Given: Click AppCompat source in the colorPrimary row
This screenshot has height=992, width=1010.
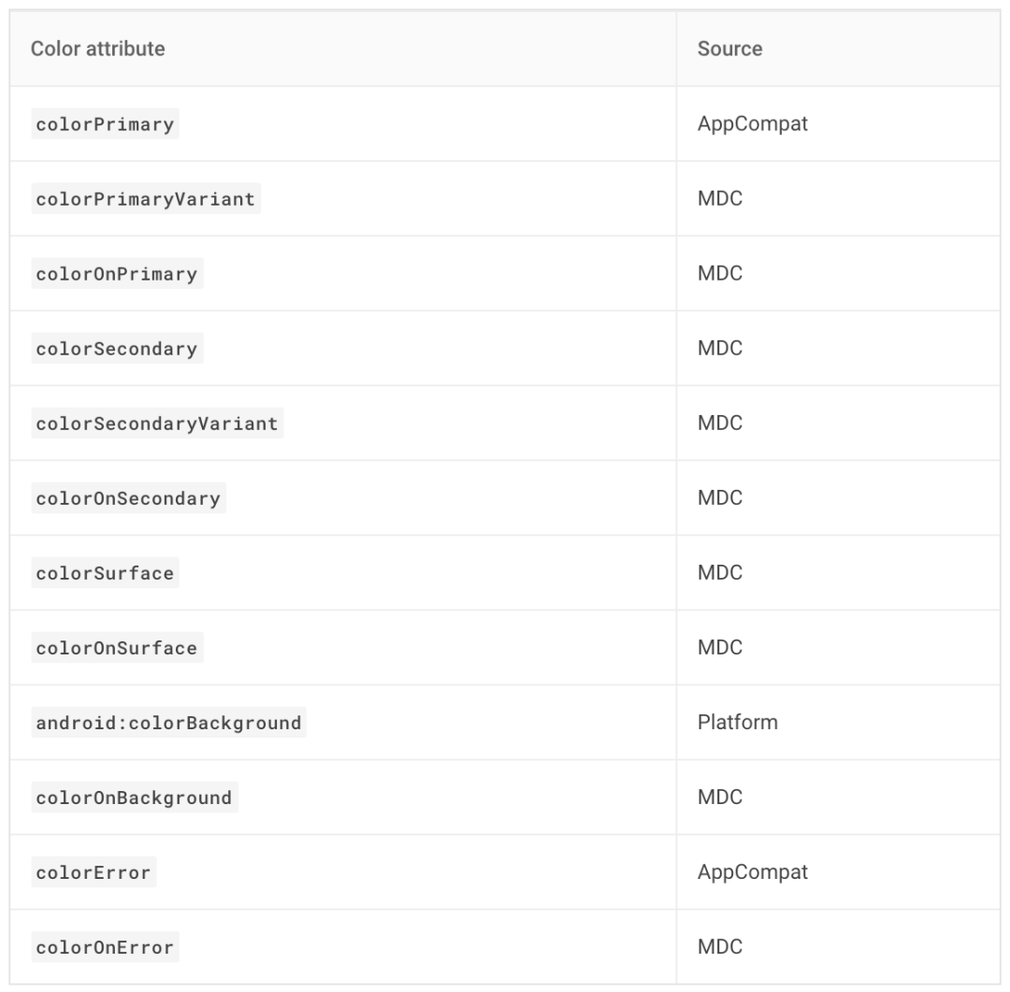Looking at the screenshot, I should point(752,124).
